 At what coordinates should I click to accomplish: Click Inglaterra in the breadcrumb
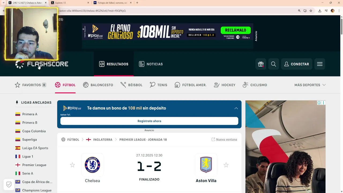pyautogui.click(x=103, y=140)
